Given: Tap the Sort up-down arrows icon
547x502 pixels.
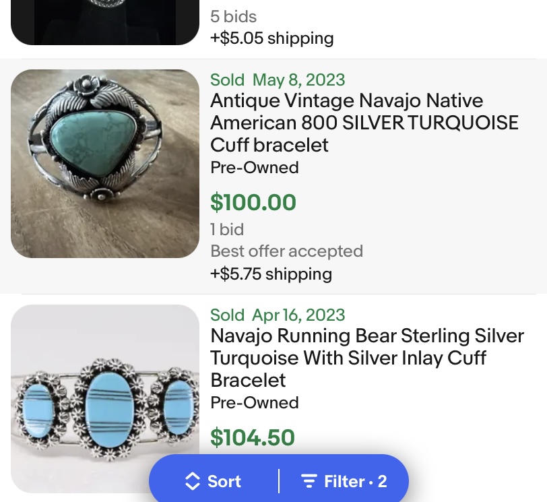Looking at the screenshot, I should click(193, 481).
